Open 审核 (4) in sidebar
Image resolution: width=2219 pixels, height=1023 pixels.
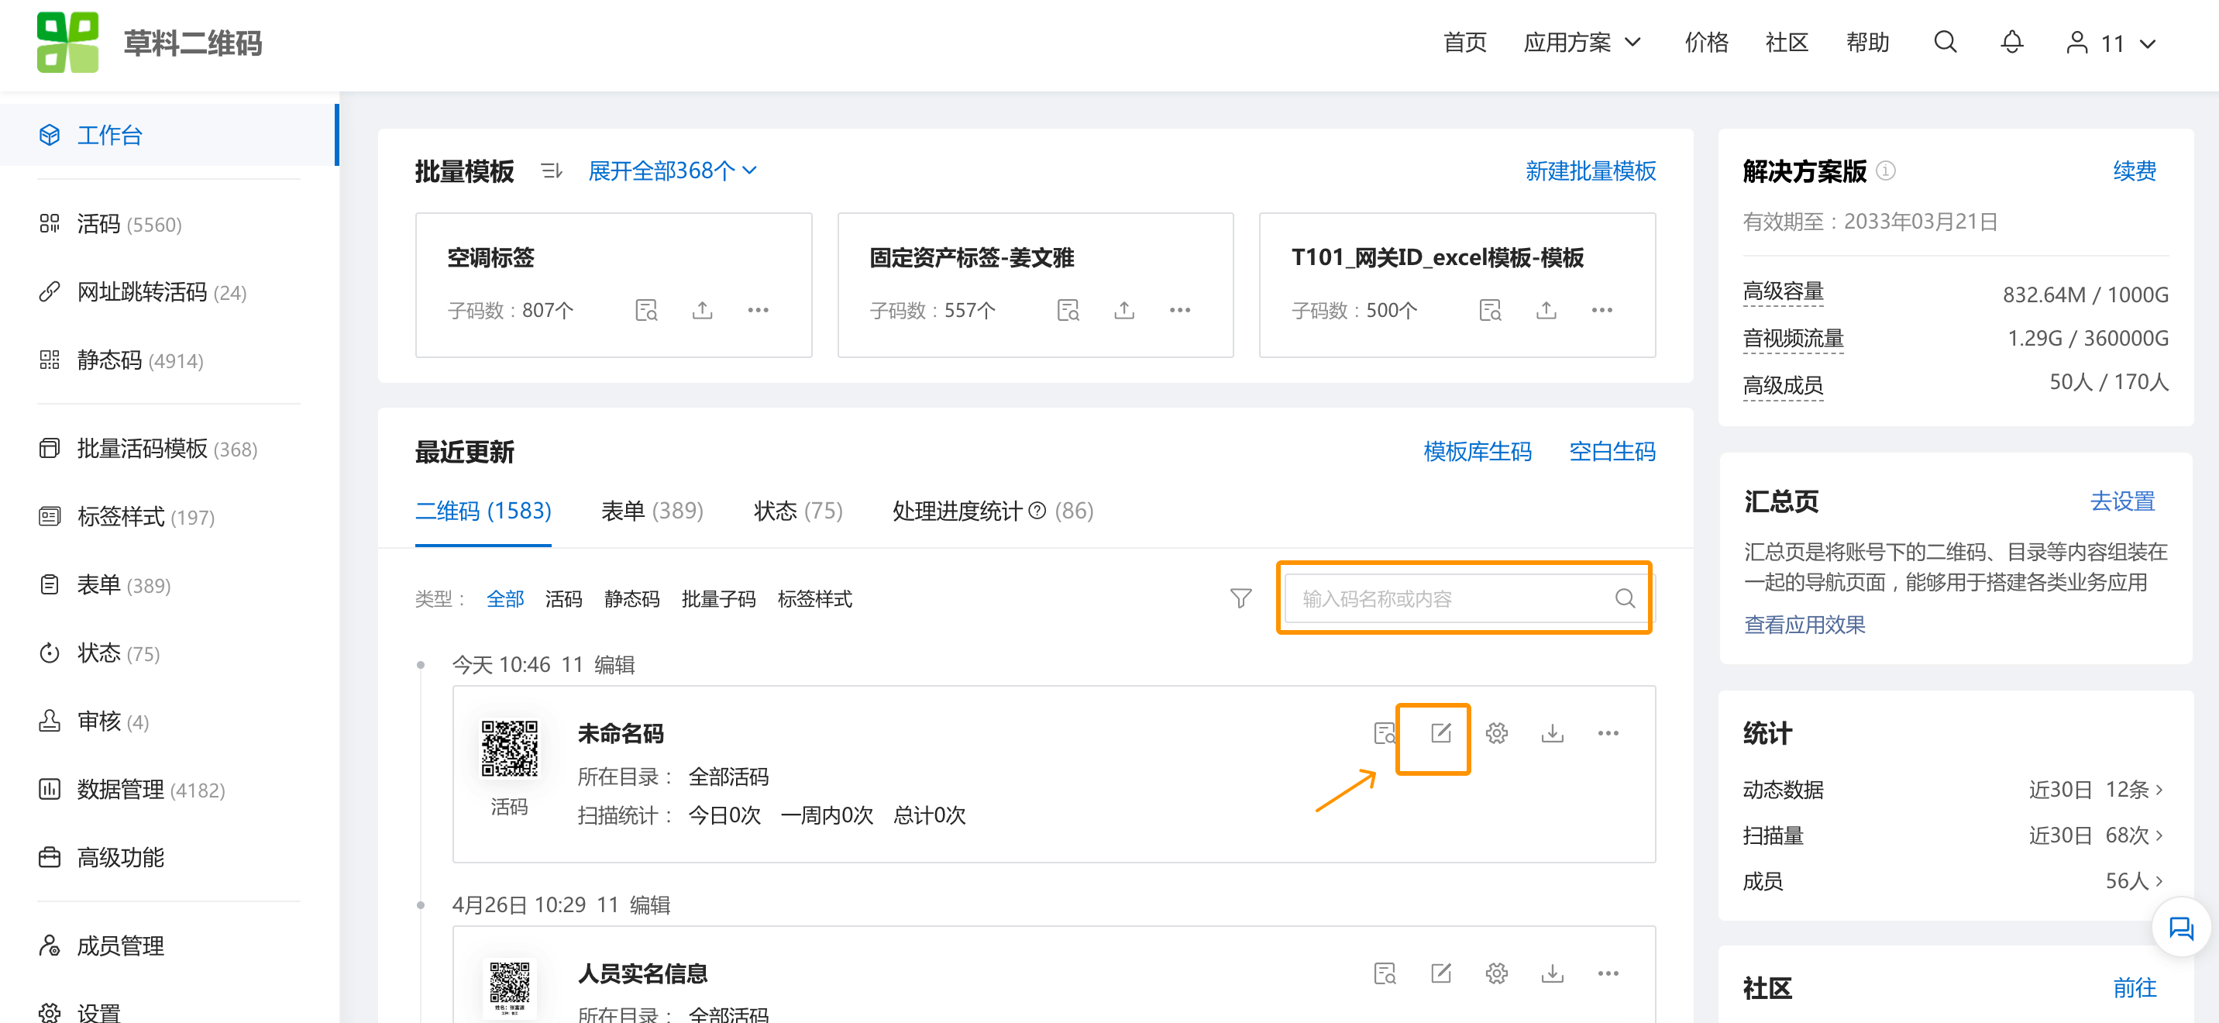point(113,722)
